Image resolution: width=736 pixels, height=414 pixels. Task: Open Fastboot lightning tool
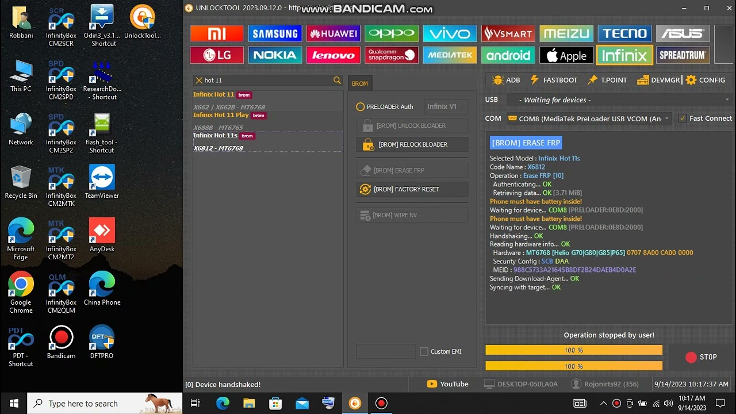554,80
